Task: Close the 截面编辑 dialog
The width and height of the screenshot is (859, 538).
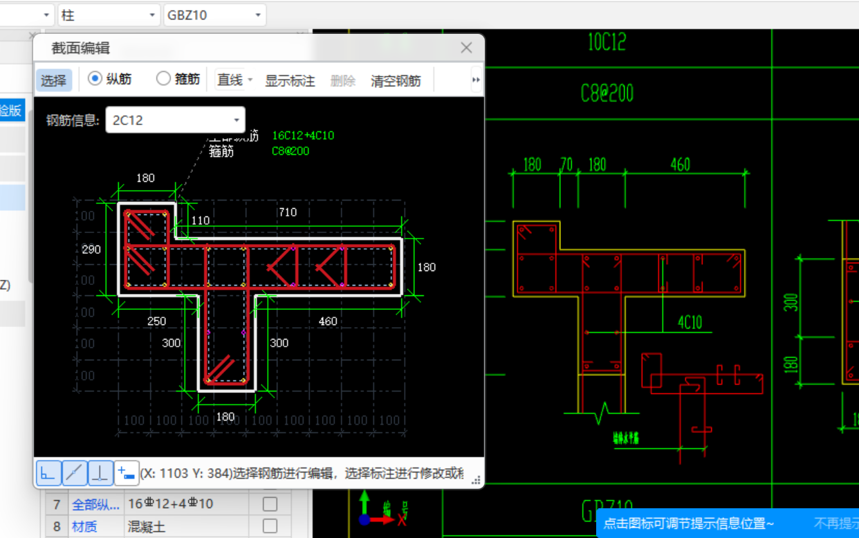Action: click(466, 48)
